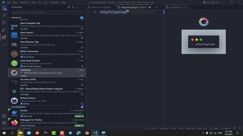
Task: Split the editor right
Action: tap(156, 7)
